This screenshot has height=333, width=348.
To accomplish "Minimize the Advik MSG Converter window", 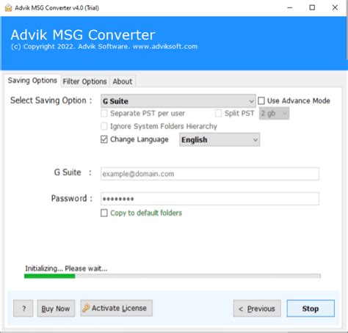I will pyautogui.click(x=290, y=8).
